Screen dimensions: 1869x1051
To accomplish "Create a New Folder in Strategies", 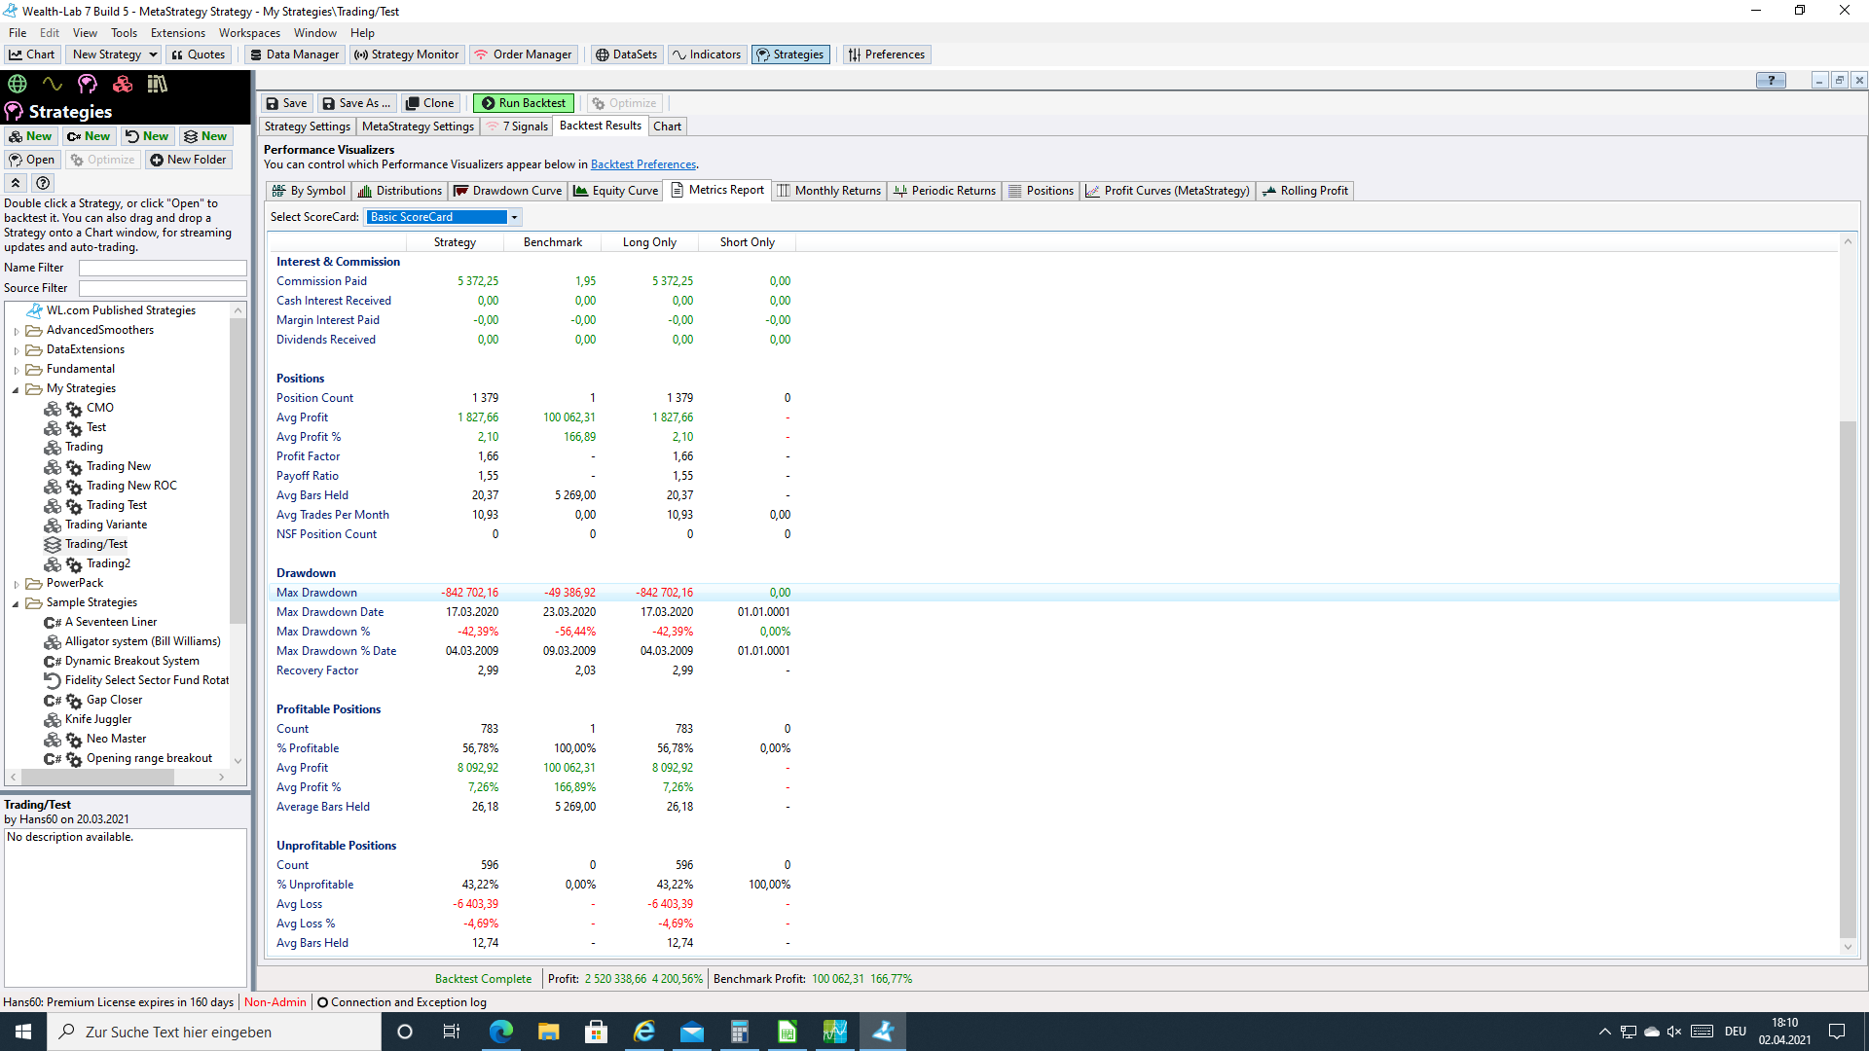I will click(189, 160).
